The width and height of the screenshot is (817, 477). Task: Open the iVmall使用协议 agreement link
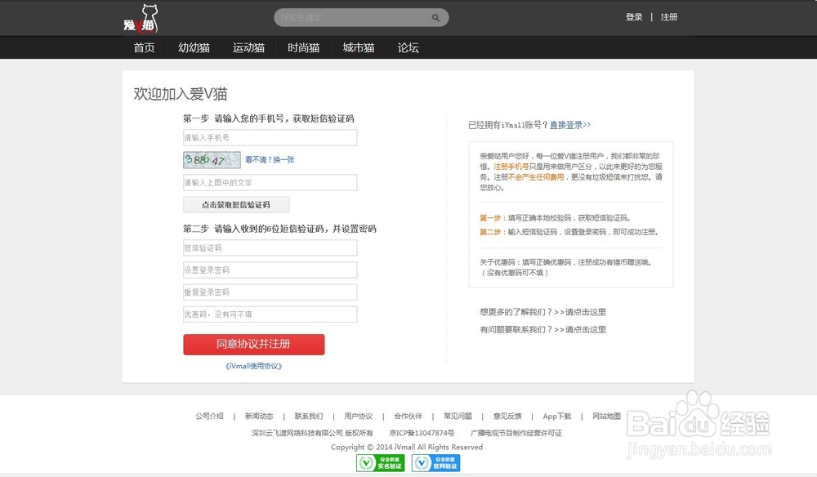(252, 366)
